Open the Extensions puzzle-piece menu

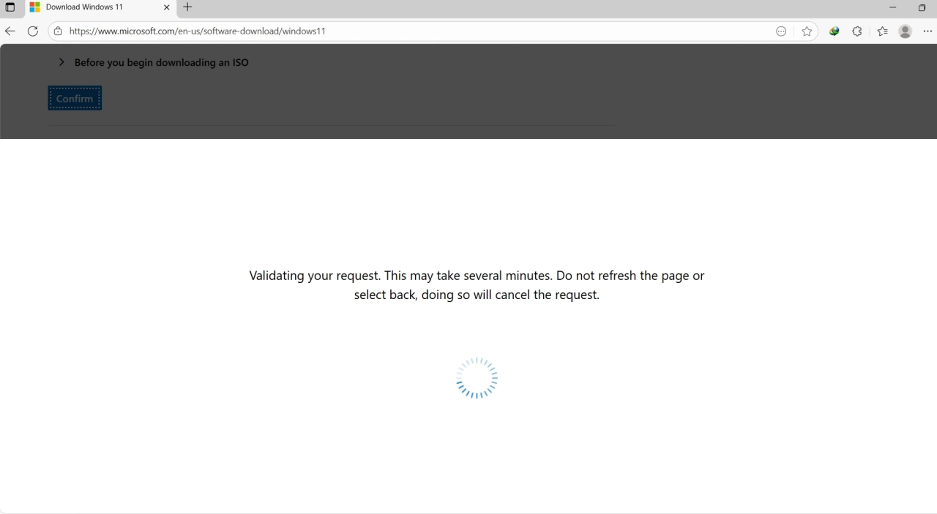(857, 31)
